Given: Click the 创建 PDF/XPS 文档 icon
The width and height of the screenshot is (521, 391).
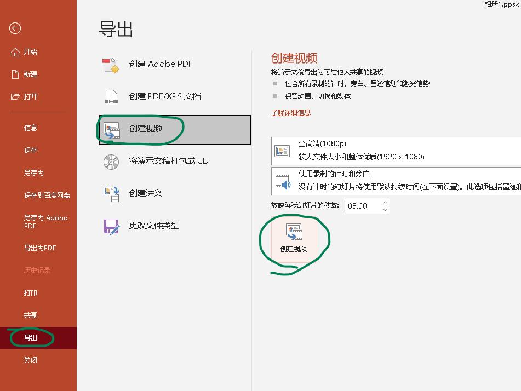Looking at the screenshot, I should [111, 97].
